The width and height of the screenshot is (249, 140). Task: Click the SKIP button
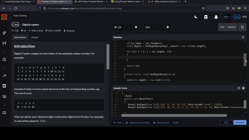click(x=118, y=123)
